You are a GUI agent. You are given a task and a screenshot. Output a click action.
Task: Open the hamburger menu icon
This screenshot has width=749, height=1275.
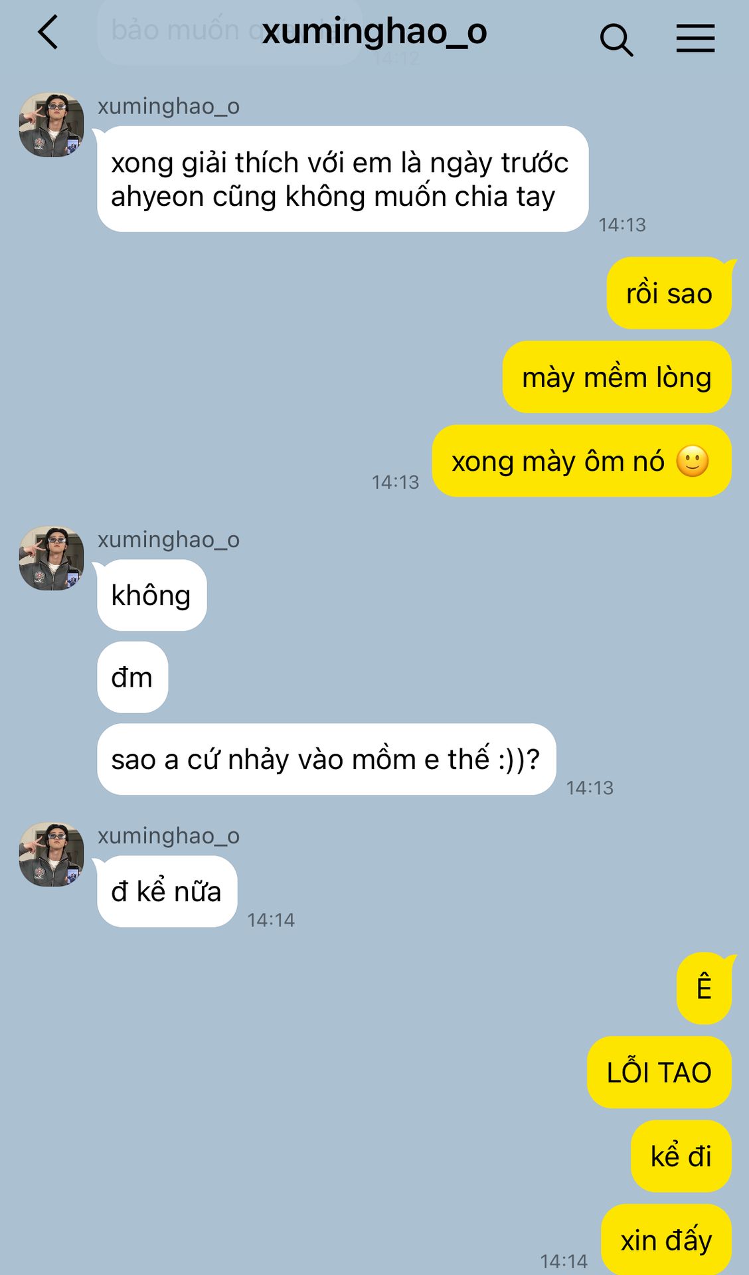coord(695,38)
